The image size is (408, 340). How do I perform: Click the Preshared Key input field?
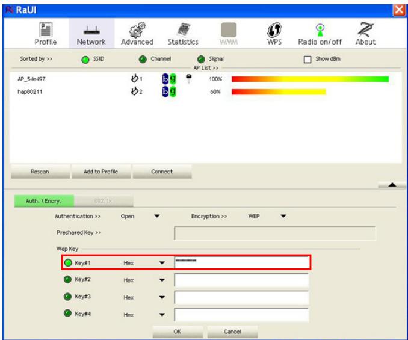(x=275, y=233)
